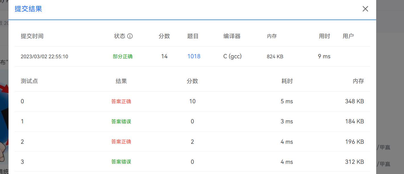
Task: Select the submission timestamp 2023/03/02 22:55:10
Action: [45, 56]
